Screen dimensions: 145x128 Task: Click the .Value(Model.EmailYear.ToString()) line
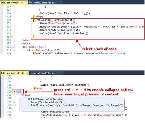pyautogui.click(x=64, y=33)
